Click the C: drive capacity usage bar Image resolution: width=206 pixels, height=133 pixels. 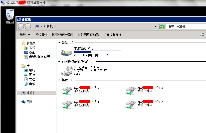point(97,52)
